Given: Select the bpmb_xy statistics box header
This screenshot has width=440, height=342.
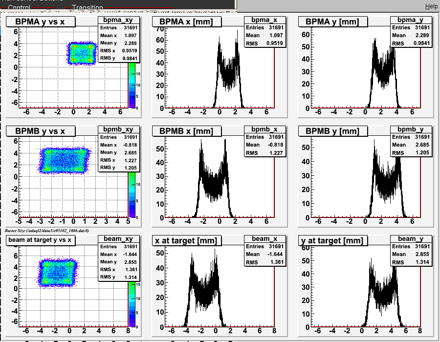Looking at the screenshot, I should point(118,129).
